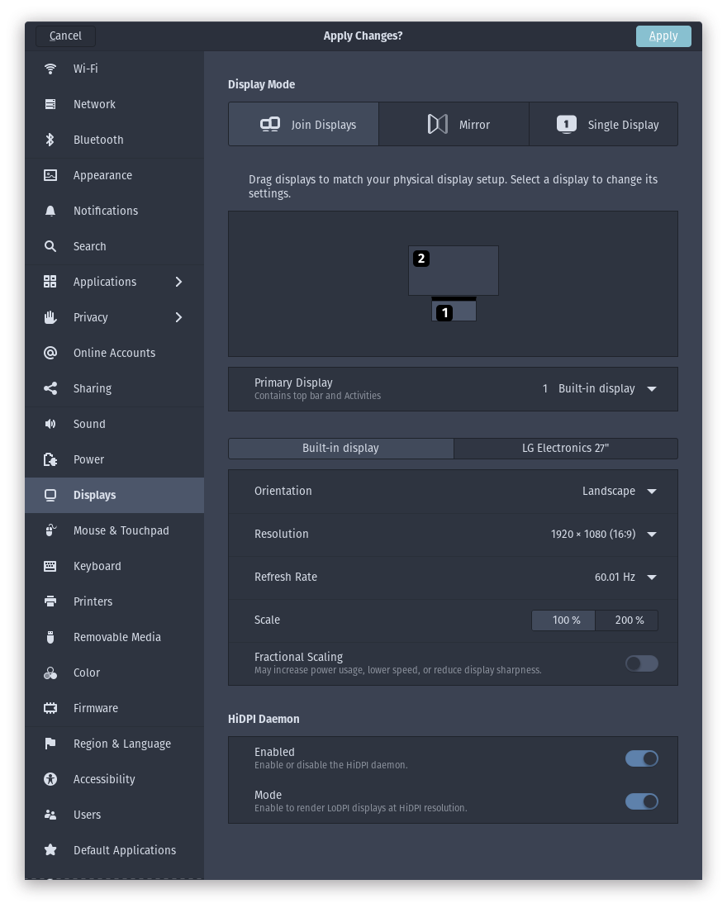Open the Wi-Fi settings section
Image resolution: width=727 pixels, height=908 pixels.
[x=50, y=69]
